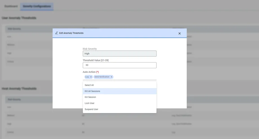This screenshot has height=139, width=259.
Task: Select Kill All Sessions option
Action: pos(119,91)
